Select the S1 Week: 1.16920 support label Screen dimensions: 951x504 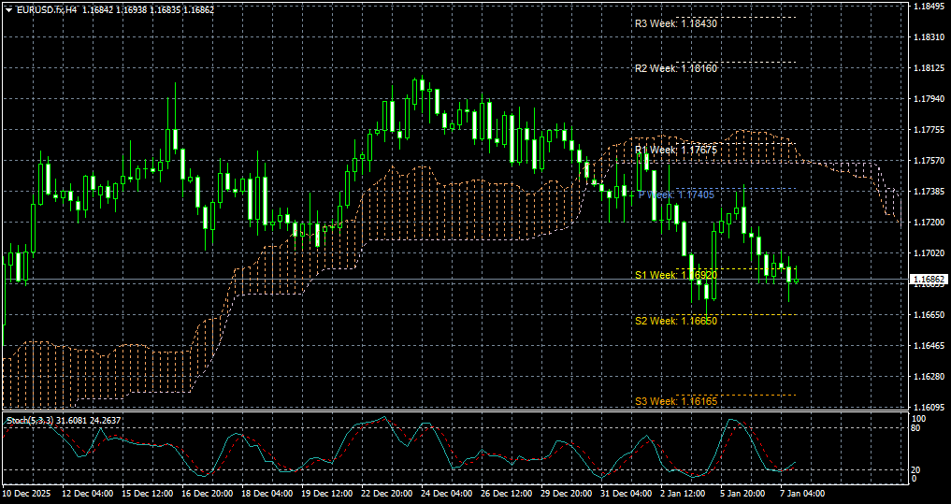coord(676,275)
